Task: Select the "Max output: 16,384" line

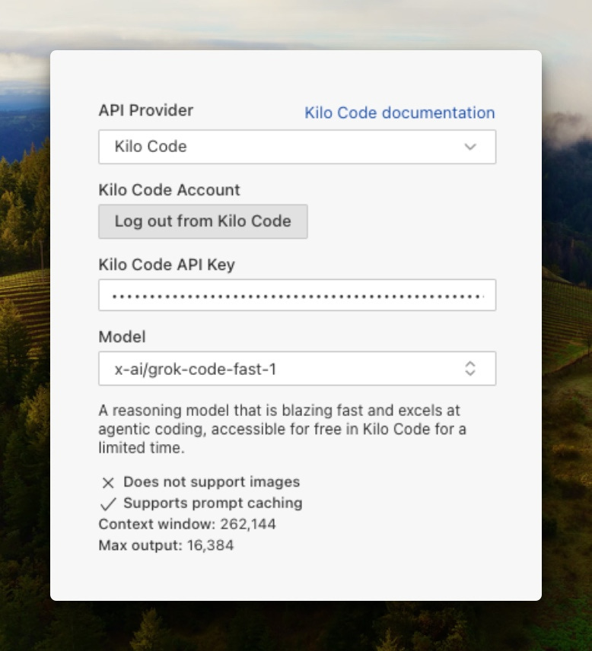Action: (166, 545)
